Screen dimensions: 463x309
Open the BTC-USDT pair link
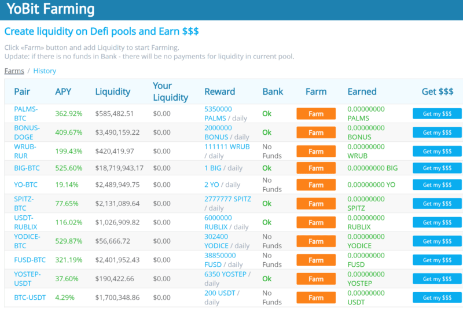click(x=30, y=297)
